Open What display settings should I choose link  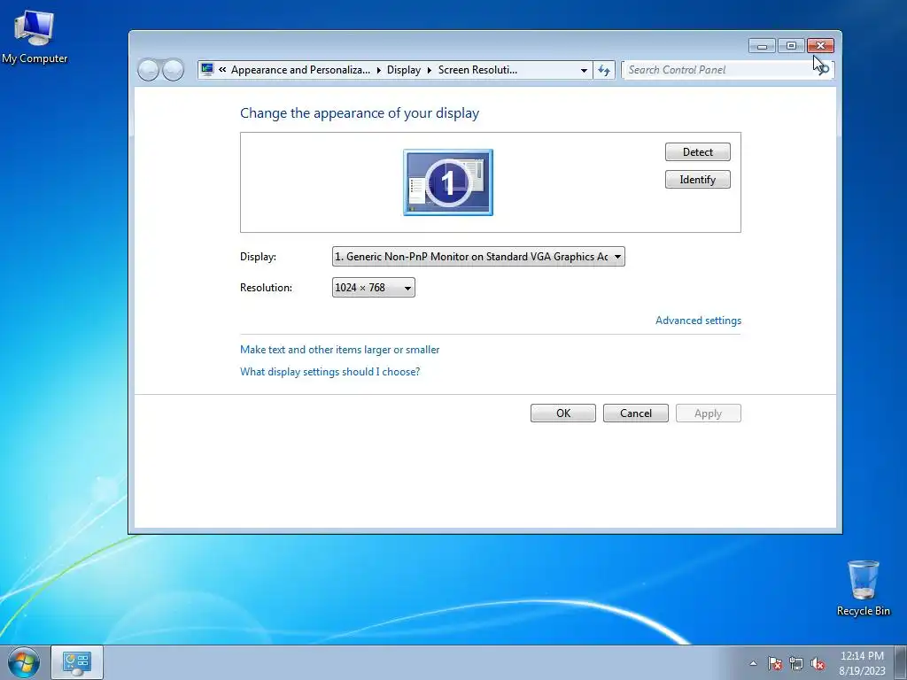(x=329, y=372)
